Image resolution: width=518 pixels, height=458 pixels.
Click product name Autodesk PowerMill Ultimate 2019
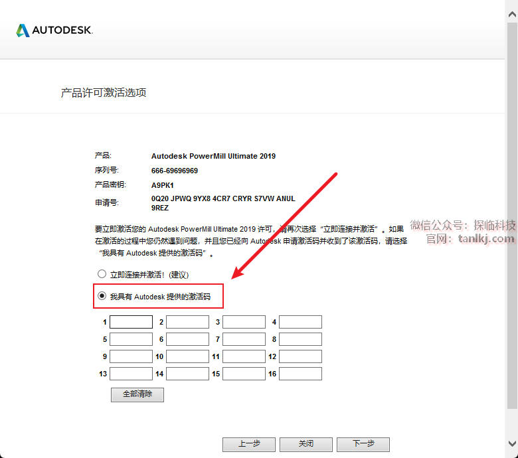pyautogui.click(x=213, y=156)
